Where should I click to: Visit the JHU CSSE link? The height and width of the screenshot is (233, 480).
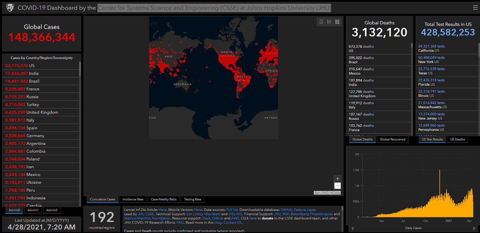pos(146,214)
